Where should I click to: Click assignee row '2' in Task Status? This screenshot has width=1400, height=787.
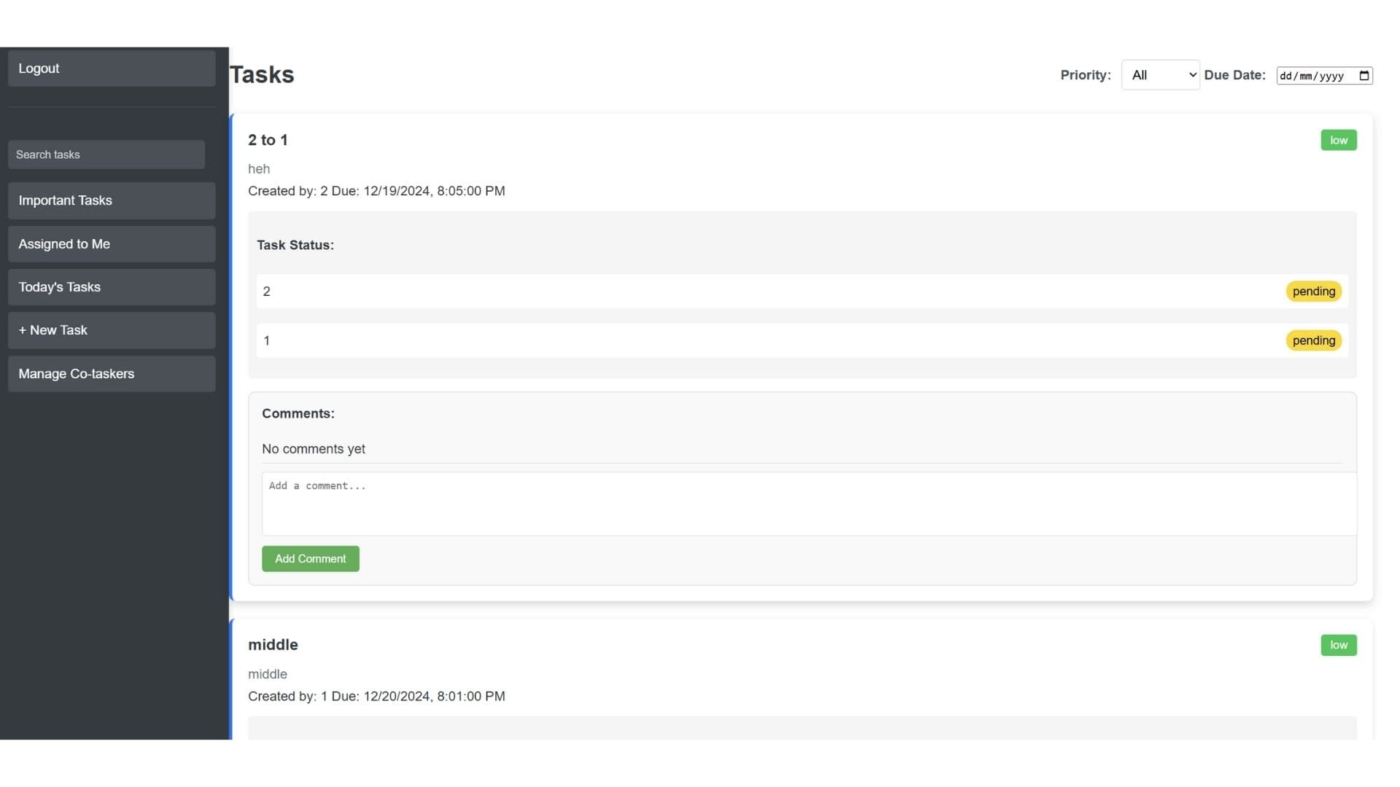coord(802,291)
